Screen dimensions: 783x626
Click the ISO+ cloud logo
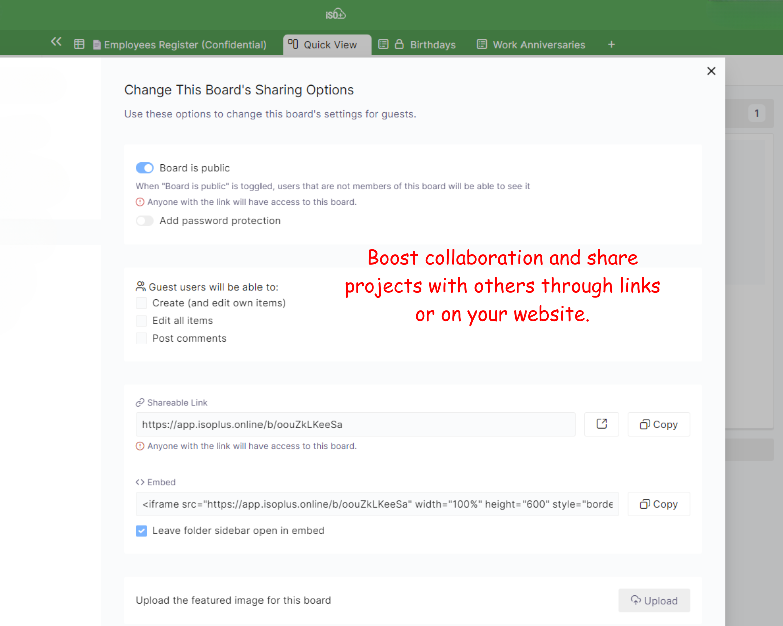335,14
